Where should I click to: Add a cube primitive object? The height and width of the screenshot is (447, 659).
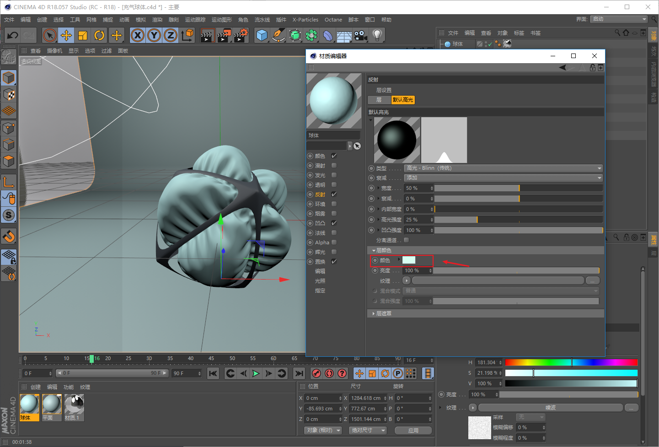(262, 35)
